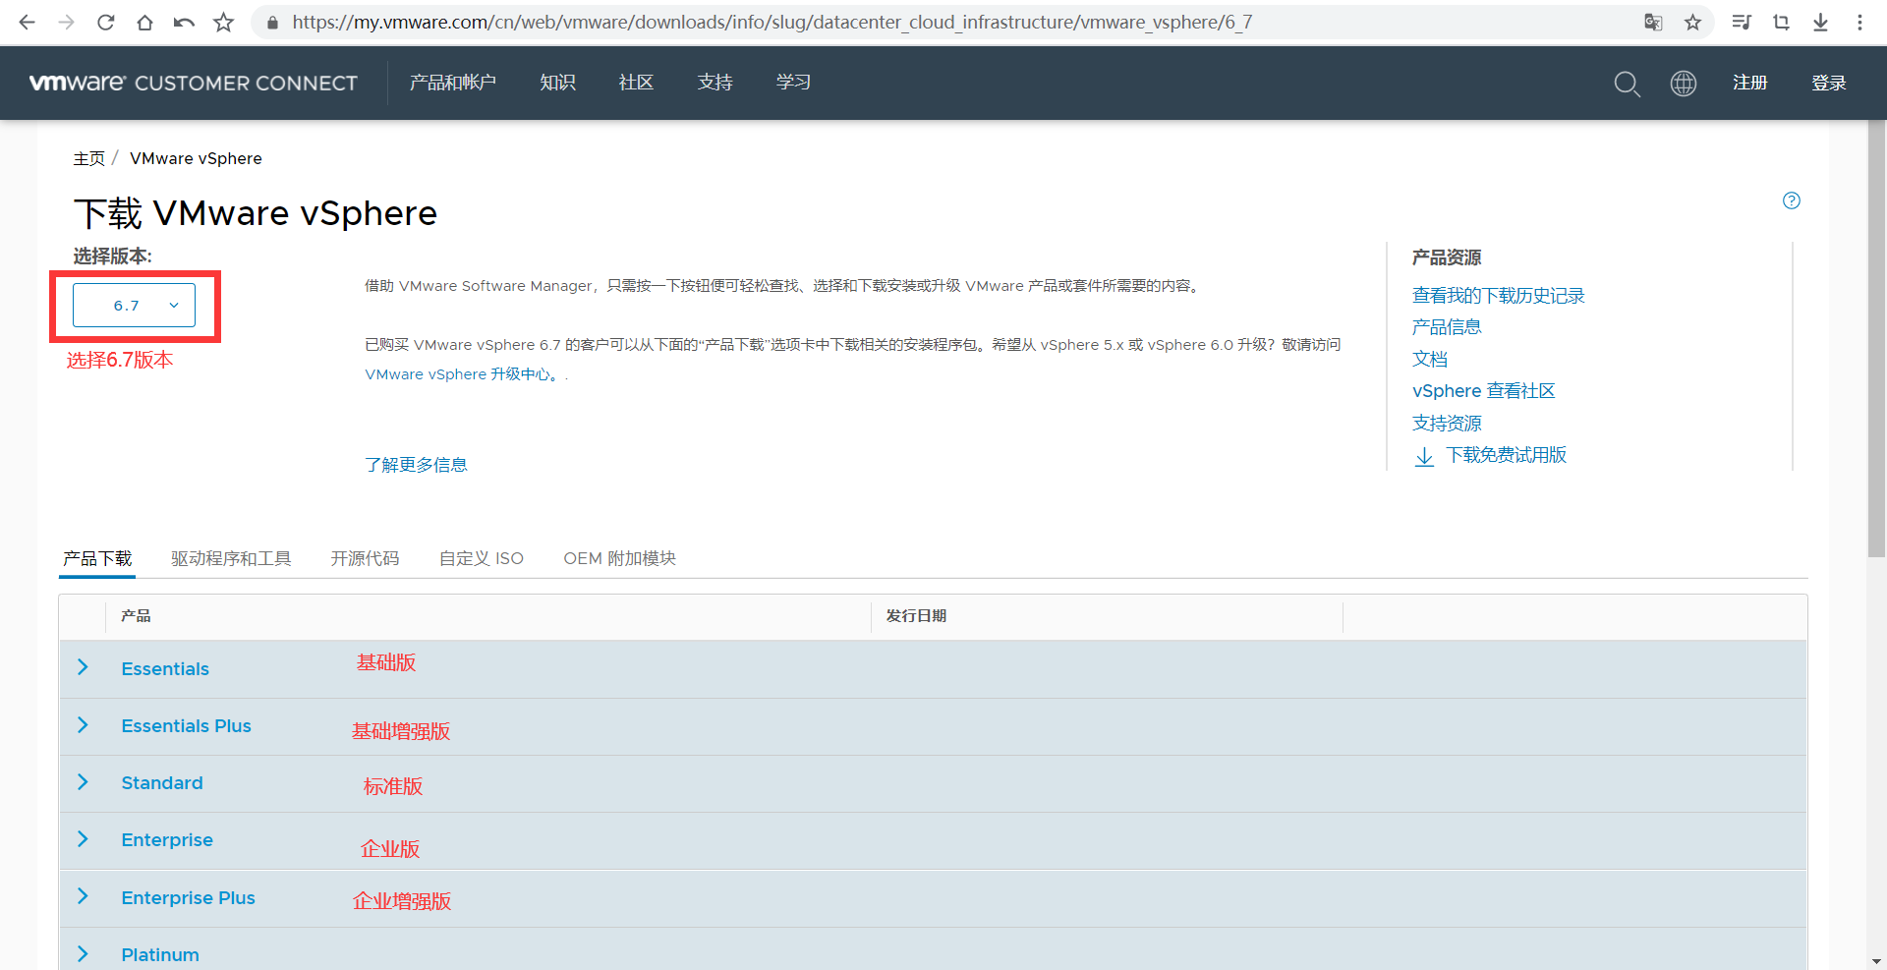Reload the current page
This screenshot has height=970, width=1887.
pos(106,23)
